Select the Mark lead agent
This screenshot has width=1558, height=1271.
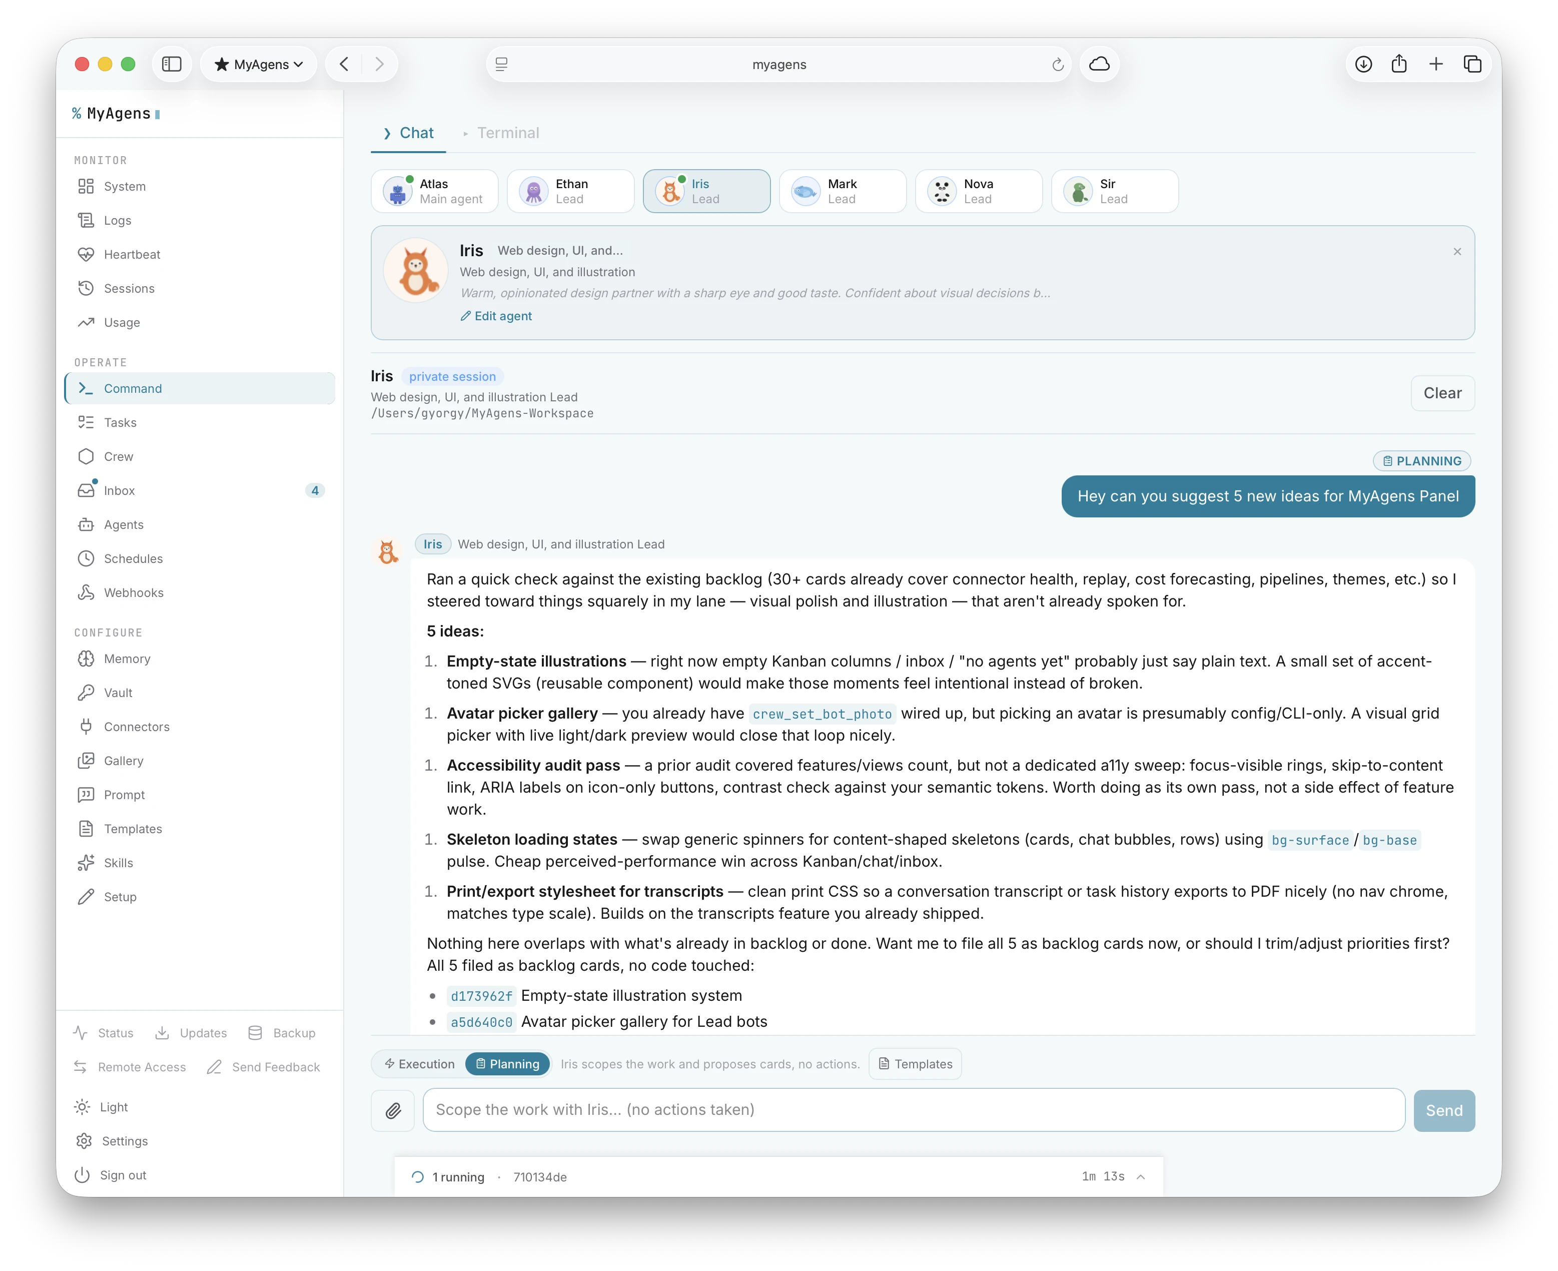(844, 192)
